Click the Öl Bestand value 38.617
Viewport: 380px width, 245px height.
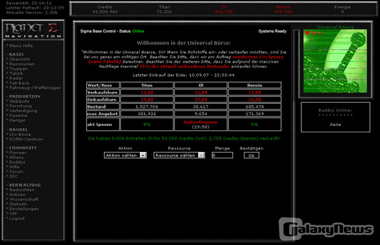(201, 106)
